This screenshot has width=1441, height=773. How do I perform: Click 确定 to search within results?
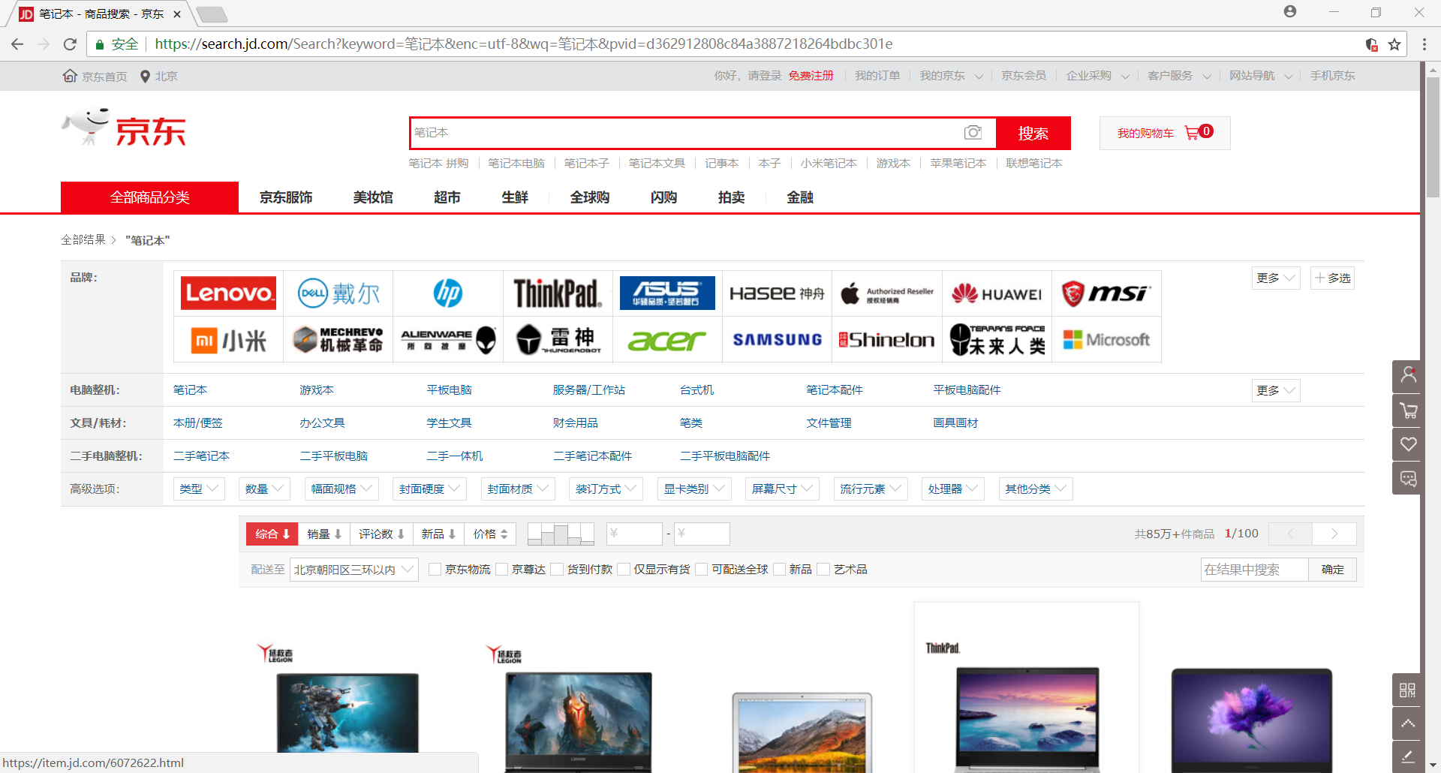click(1332, 570)
